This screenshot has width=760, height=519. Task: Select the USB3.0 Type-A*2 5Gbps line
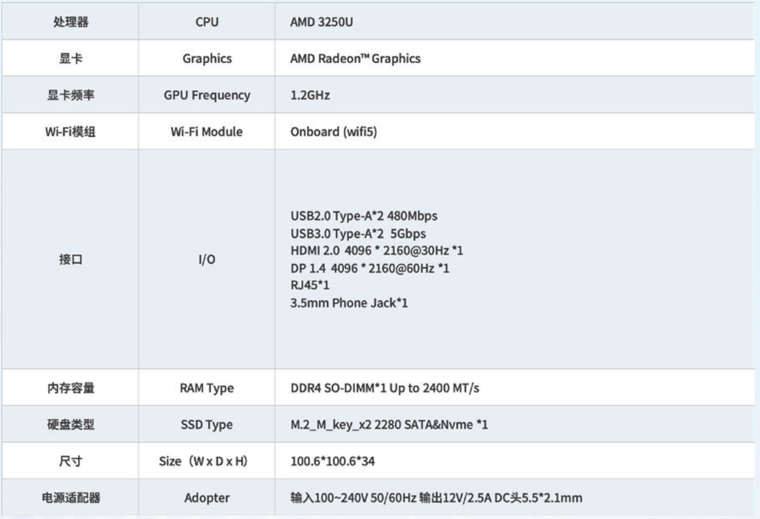click(x=358, y=233)
